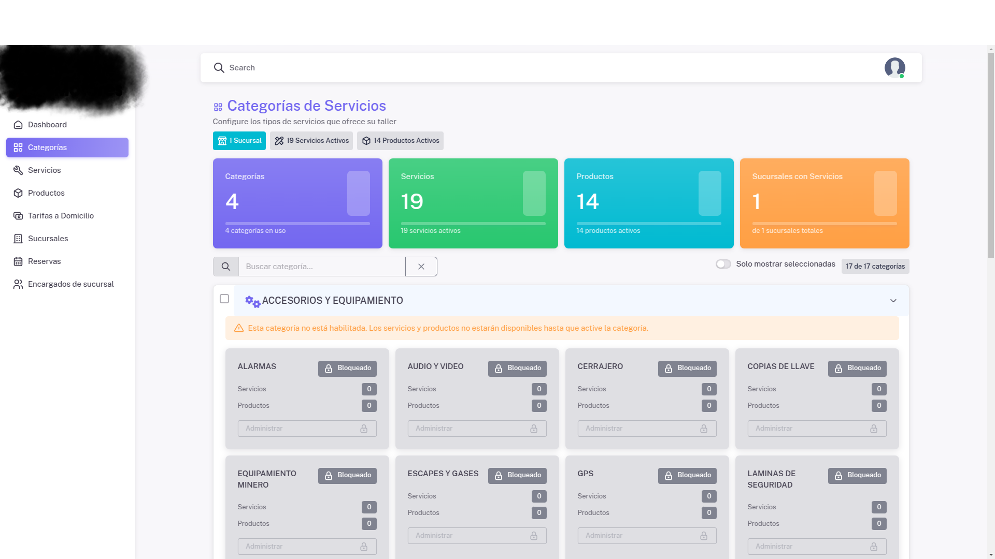Collapse the ACCESORIOS Y EQUIPAMIENTO category chevron
This screenshot has width=995, height=559.
coord(893,301)
